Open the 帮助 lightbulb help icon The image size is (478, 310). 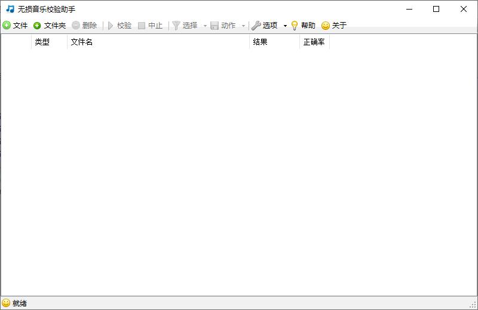[x=295, y=26]
